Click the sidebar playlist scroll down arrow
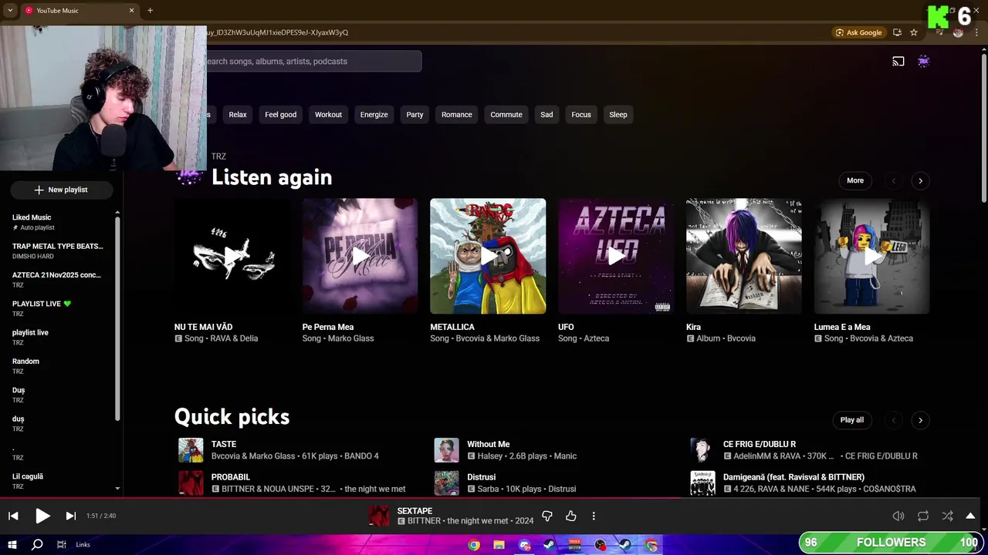This screenshot has height=555, width=988. point(117,488)
